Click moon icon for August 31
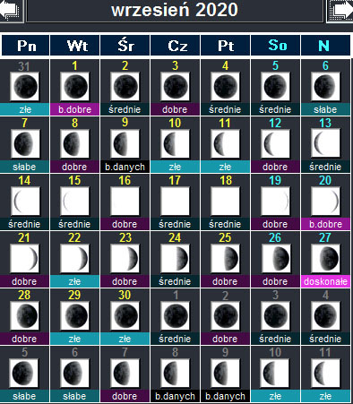353x404 pixels. point(24,87)
